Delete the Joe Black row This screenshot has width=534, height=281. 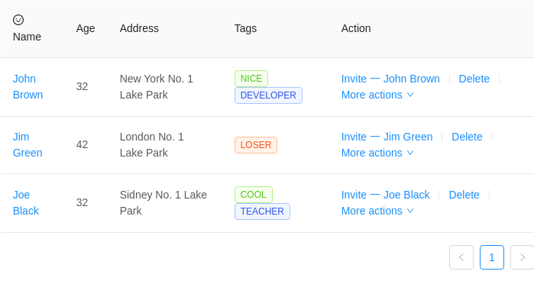click(x=464, y=195)
